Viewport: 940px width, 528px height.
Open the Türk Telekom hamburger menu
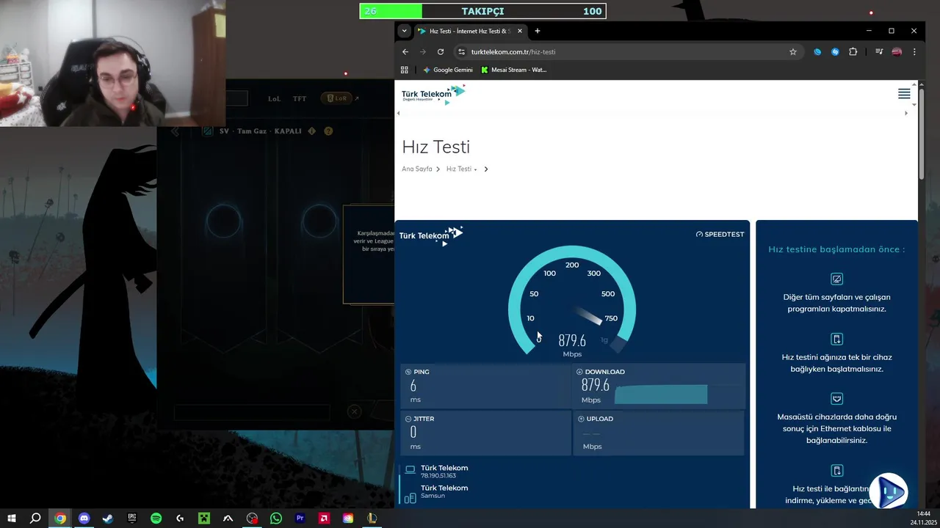tap(904, 94)
